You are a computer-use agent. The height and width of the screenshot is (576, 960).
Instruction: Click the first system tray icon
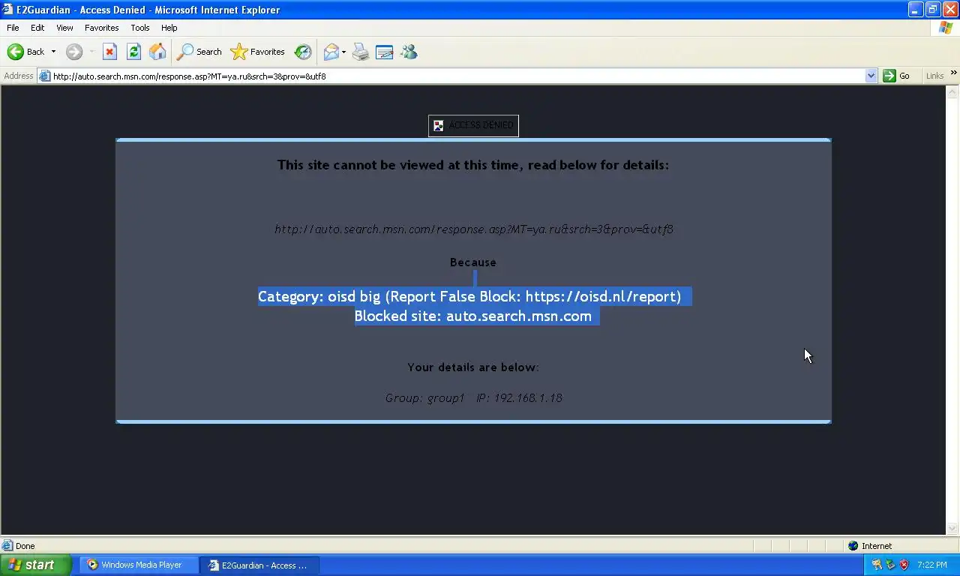tap(876, 565)
